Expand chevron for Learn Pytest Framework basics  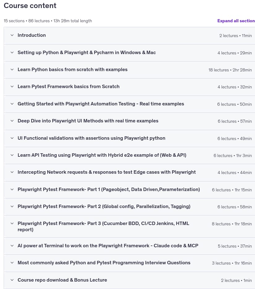point(12,87)
